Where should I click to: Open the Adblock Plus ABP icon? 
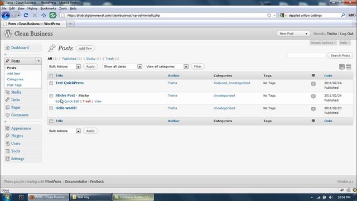351,15
